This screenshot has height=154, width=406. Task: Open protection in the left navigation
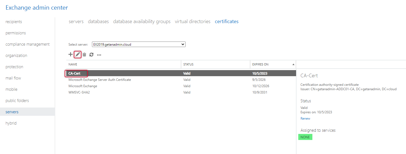[14, 67]
